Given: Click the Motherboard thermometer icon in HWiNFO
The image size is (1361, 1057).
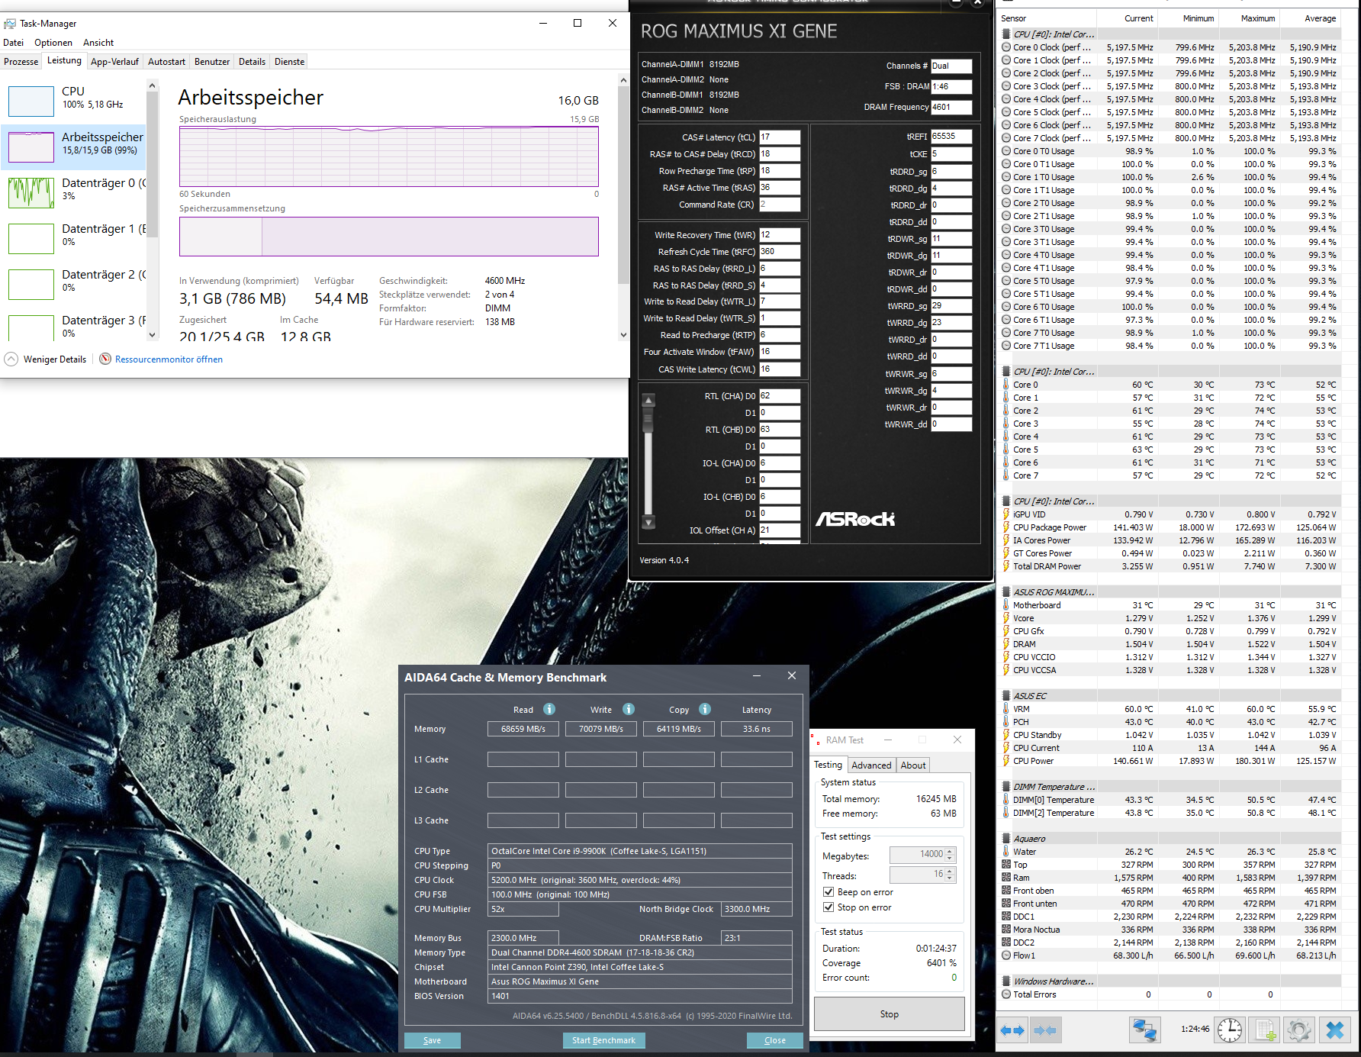Looking at the screenshot, I should 1006,605.
